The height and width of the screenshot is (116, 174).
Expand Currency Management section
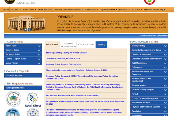(x=149, y=55)
